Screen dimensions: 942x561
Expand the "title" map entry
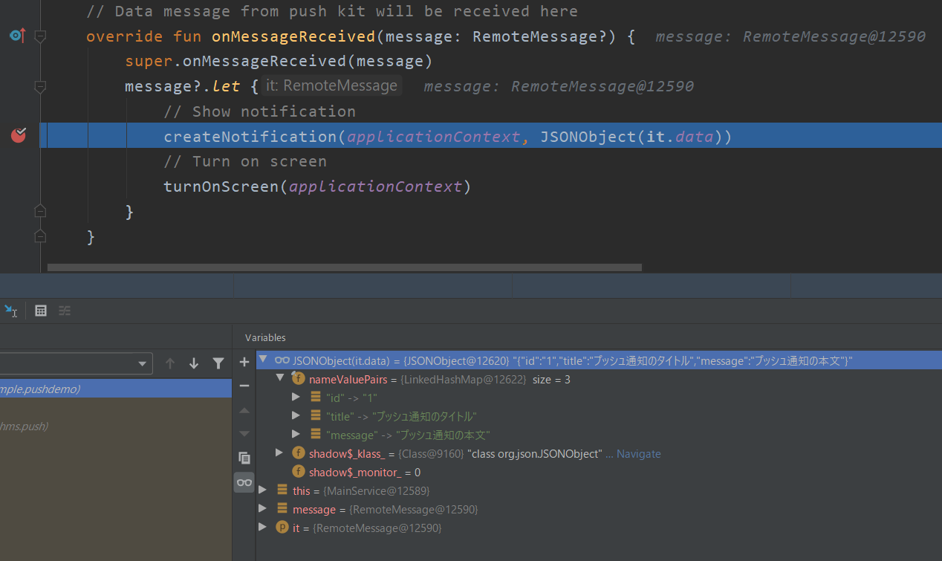pos(296,416)
